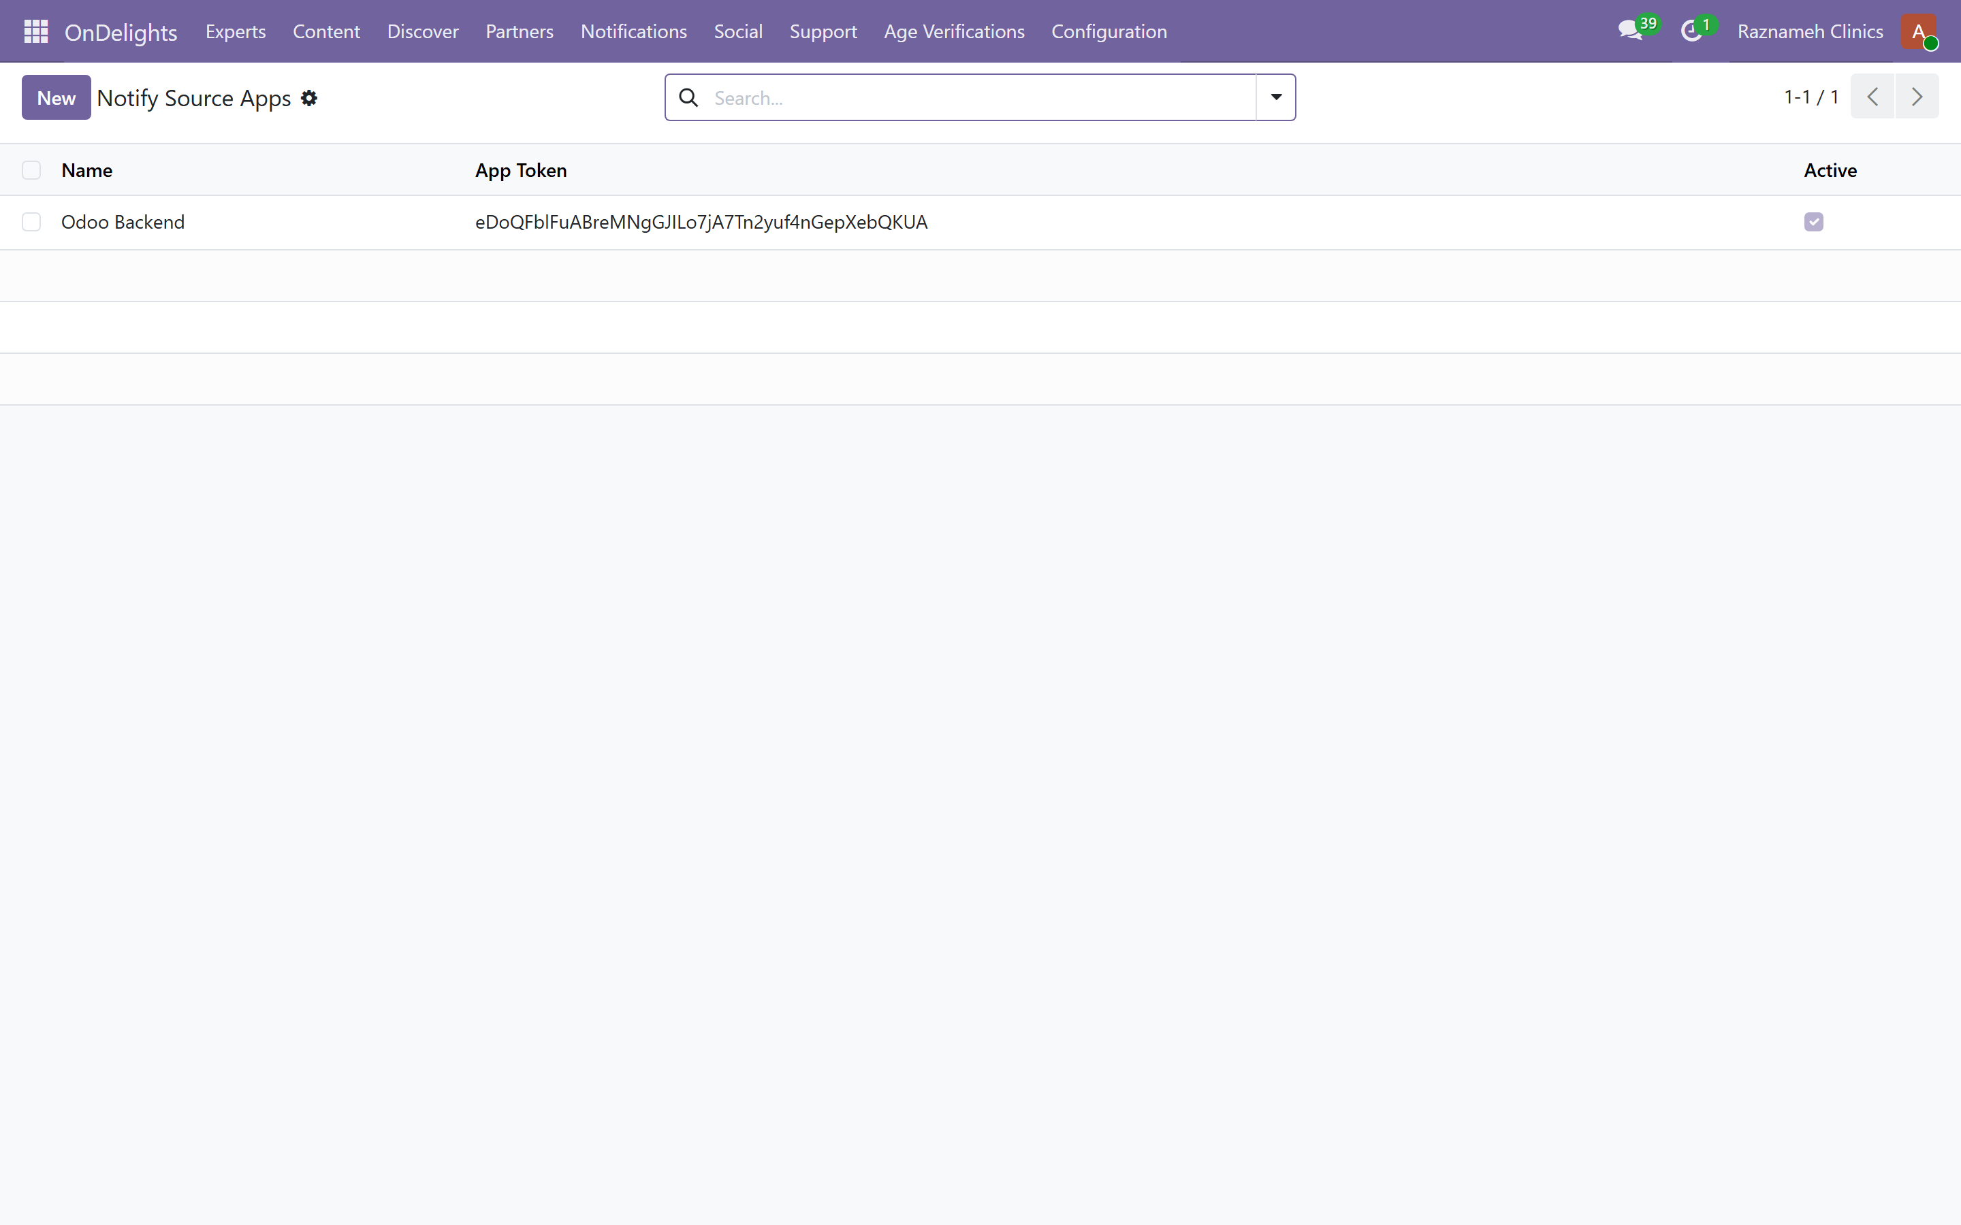
Task: Expand the search options dropdown arrow
Action: pos(1275,97)
